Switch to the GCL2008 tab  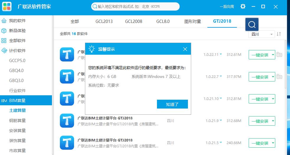134,21
